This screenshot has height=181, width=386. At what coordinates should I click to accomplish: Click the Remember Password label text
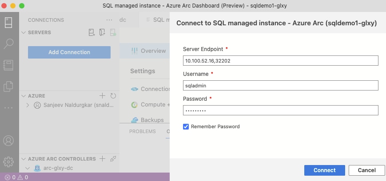(215, 126)
